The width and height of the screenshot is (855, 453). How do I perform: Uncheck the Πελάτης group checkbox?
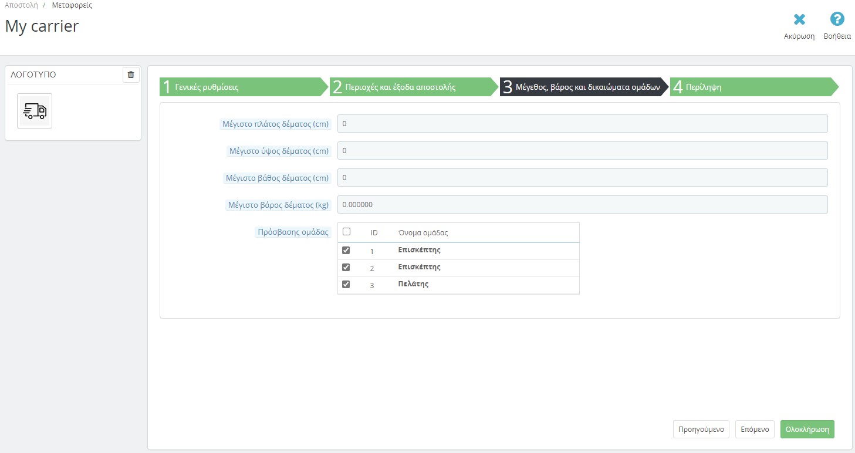346,284
